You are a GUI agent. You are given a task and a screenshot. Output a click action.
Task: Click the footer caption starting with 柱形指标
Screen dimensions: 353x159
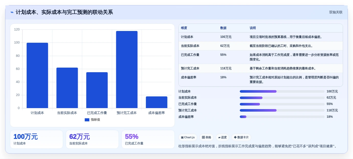tap(258, 146)
